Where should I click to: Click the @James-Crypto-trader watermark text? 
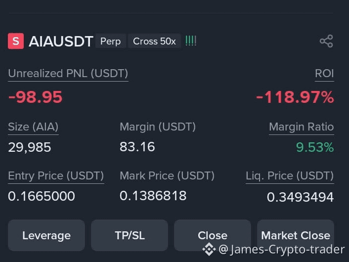click(x=282, y=249)
